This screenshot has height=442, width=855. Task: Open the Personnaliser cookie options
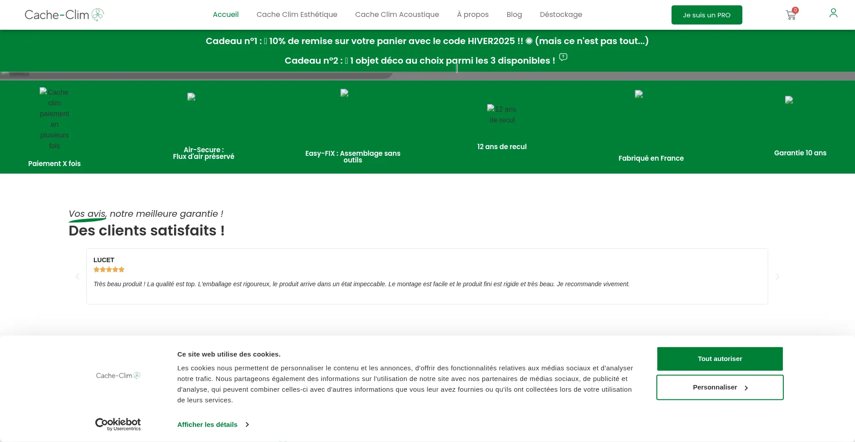(x=720, y=387)
